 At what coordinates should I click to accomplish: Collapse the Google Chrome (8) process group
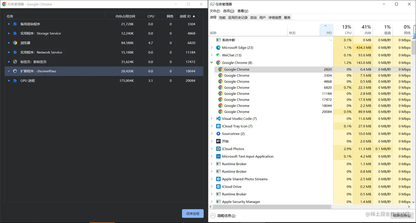212,63
